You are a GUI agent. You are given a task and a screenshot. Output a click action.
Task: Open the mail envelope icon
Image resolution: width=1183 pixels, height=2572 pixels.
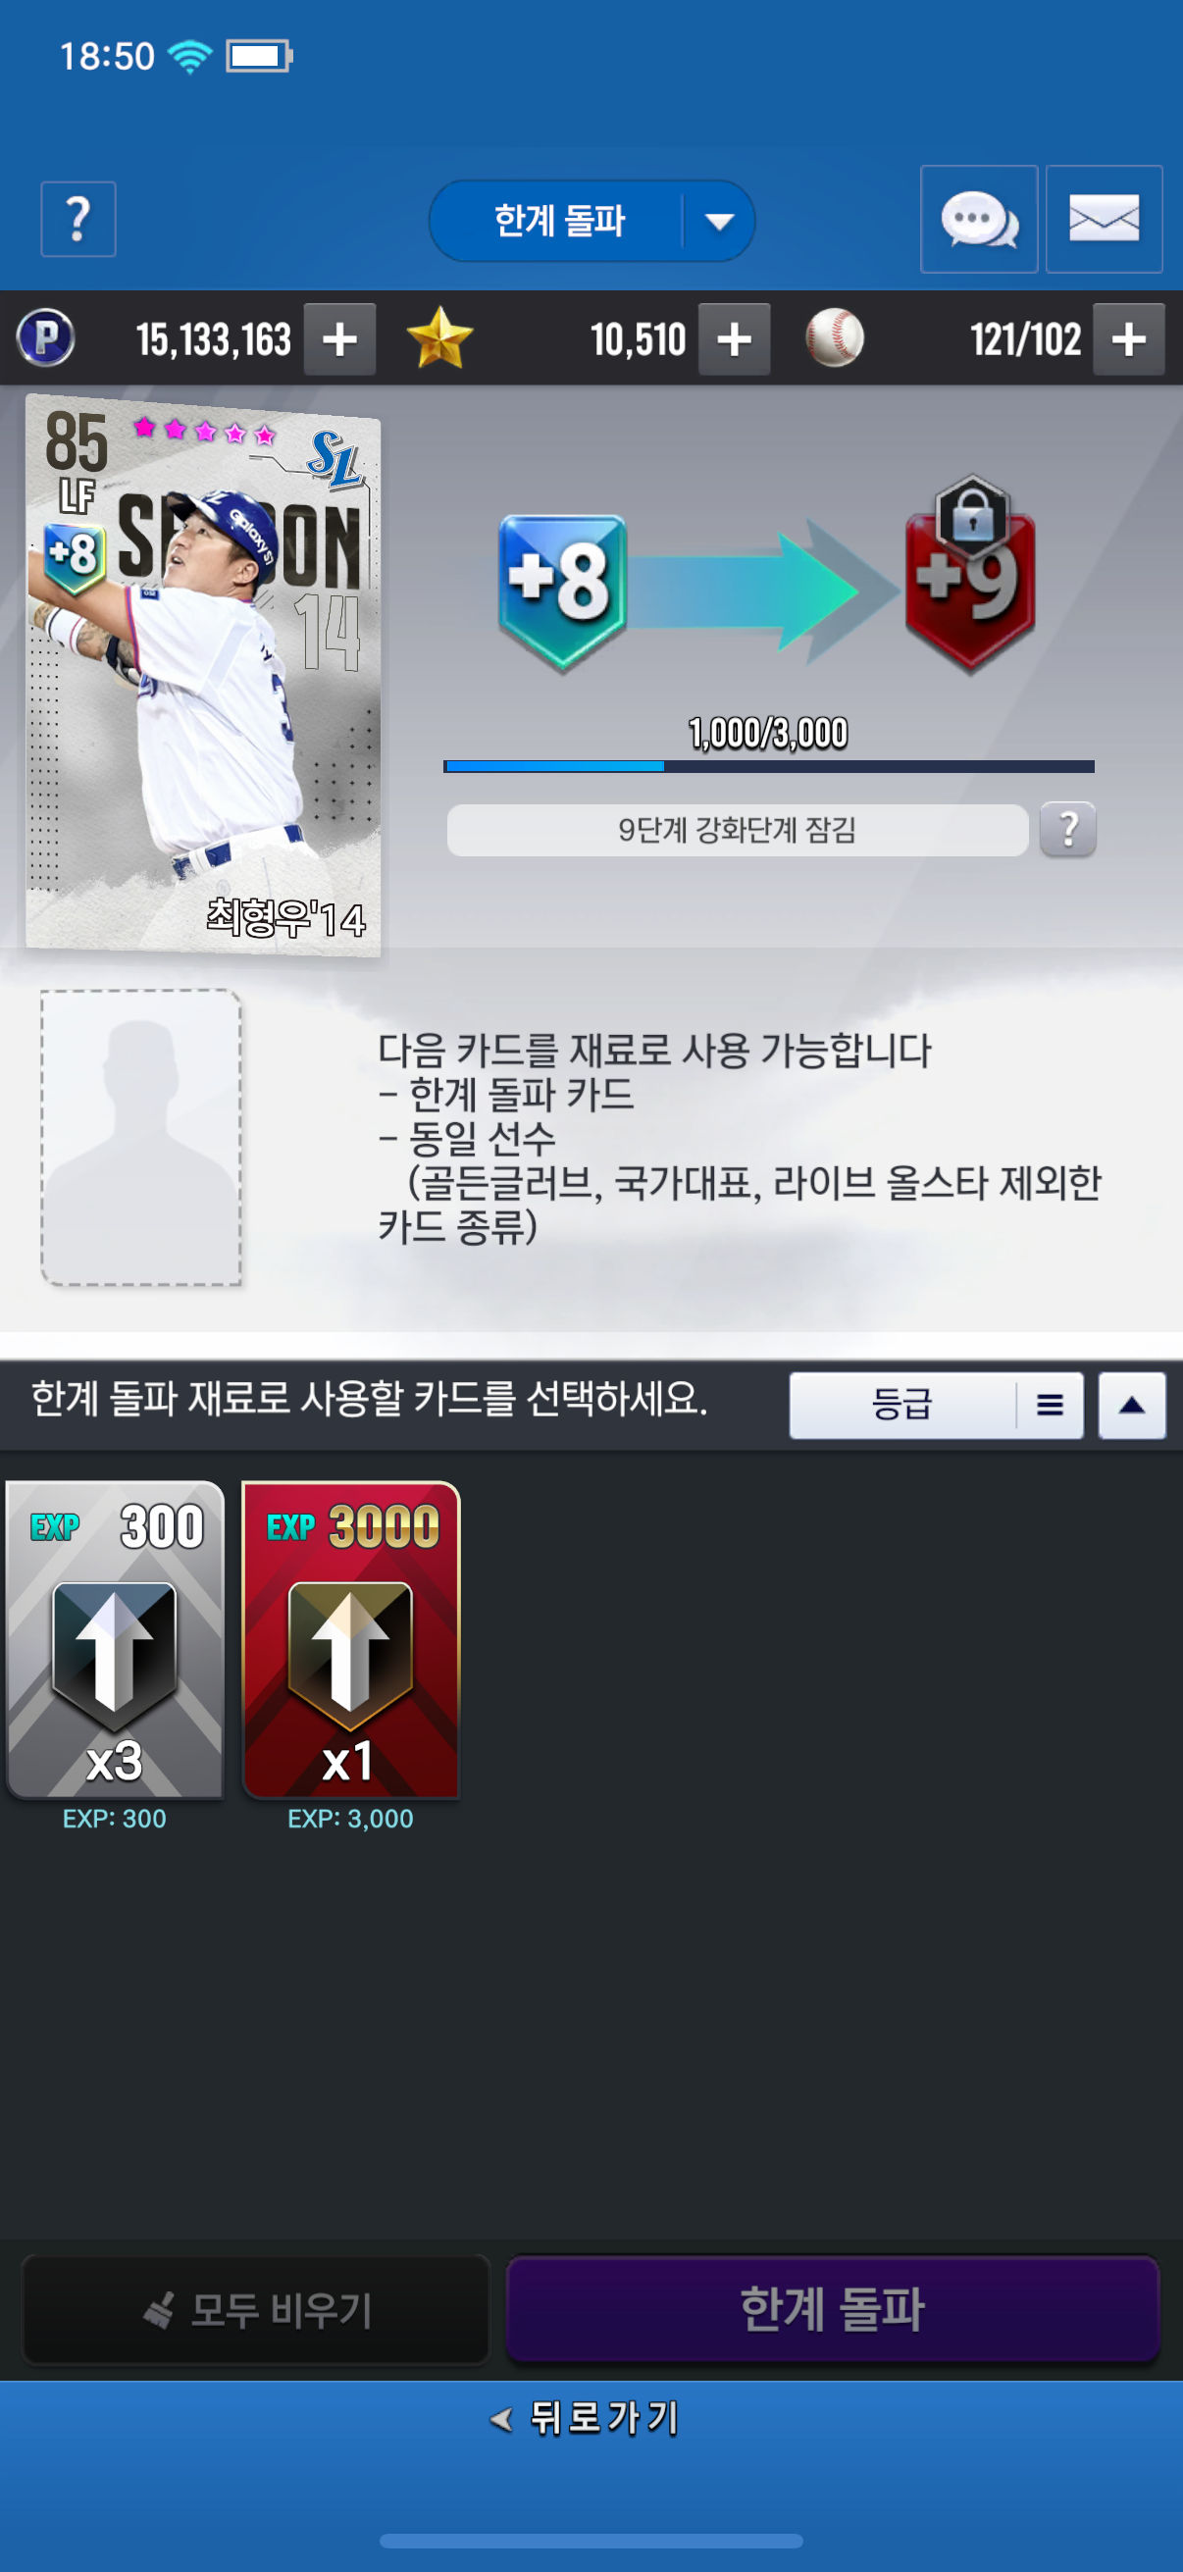coord(1104,219)
